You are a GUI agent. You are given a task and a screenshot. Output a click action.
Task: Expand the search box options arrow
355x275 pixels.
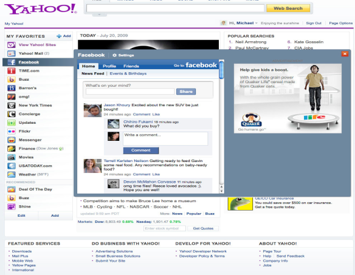(x=99, y=15)
